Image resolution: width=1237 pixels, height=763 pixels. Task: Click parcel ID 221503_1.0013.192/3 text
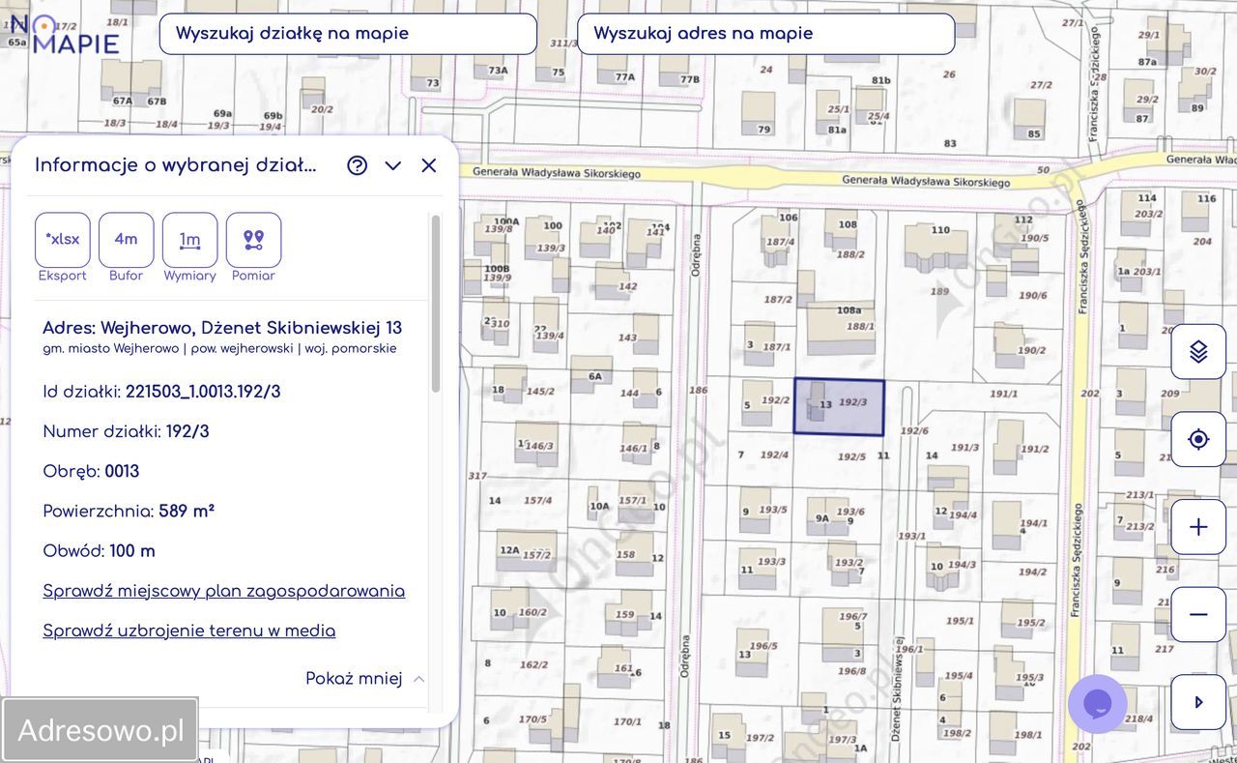203,392
